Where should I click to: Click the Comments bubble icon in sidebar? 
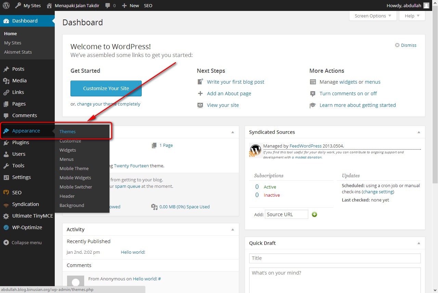(6, 115)
